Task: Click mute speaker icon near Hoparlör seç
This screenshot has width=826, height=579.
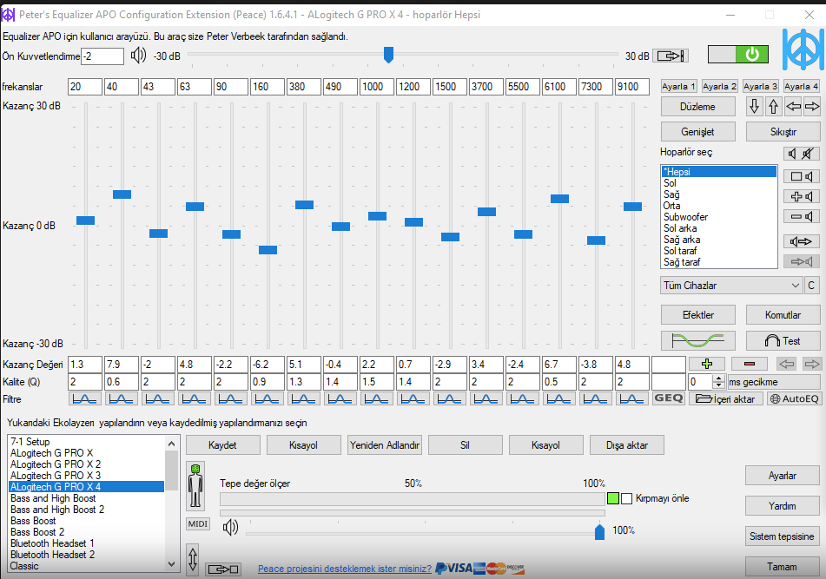Action: pyautogui.click(x=809, y=154)
